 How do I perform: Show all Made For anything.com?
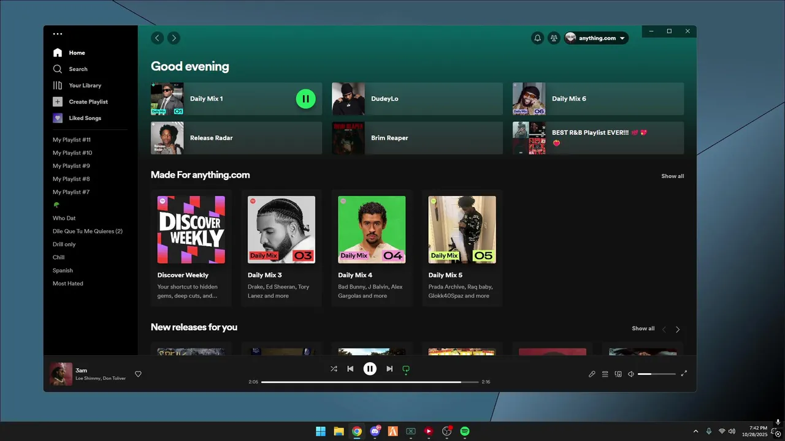(672, 176)
